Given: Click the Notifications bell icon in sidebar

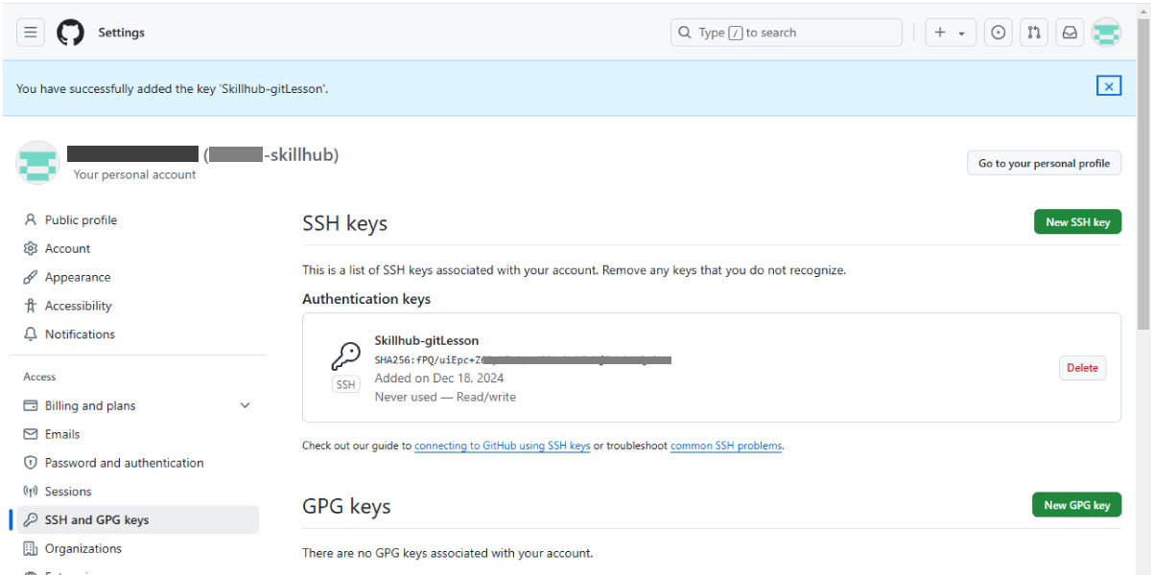Looking at the screenshot, I should click(30, 334).
